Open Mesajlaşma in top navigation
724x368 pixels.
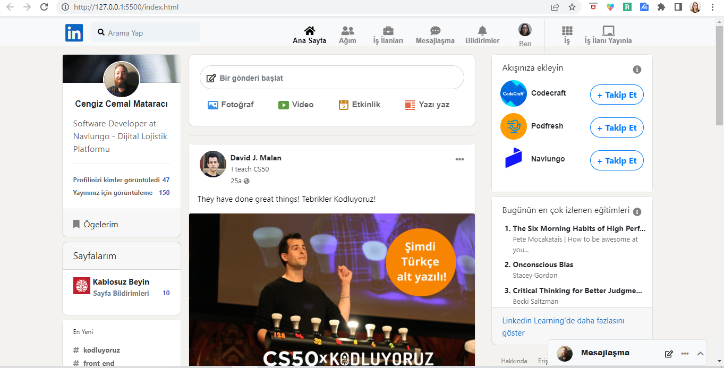click(x=435, y=35)
